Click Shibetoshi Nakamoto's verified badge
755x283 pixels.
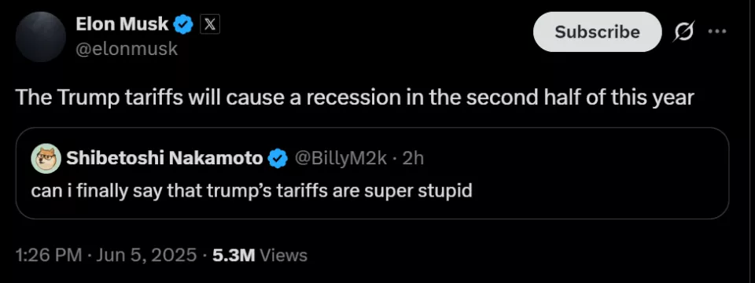[278, 158]
